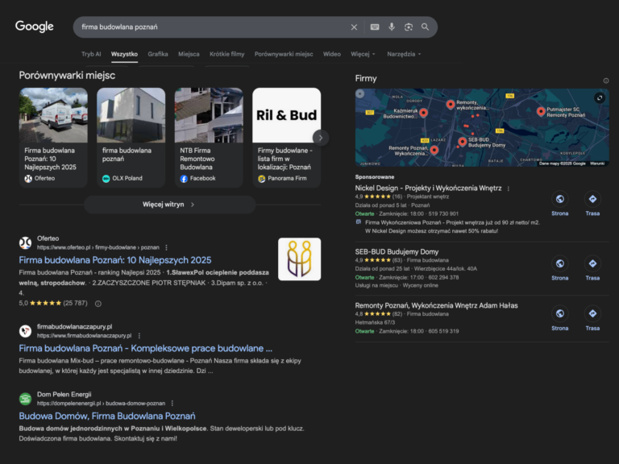Viewport: 619px width, 464px height.
Task: Open Firma budowlana Poznań: 10 Najlepszych 2025 link
Action: [x=114, y=260]
